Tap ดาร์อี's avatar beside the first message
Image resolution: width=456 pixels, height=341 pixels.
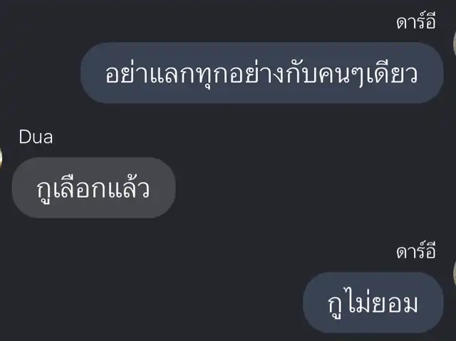(455, 43)
